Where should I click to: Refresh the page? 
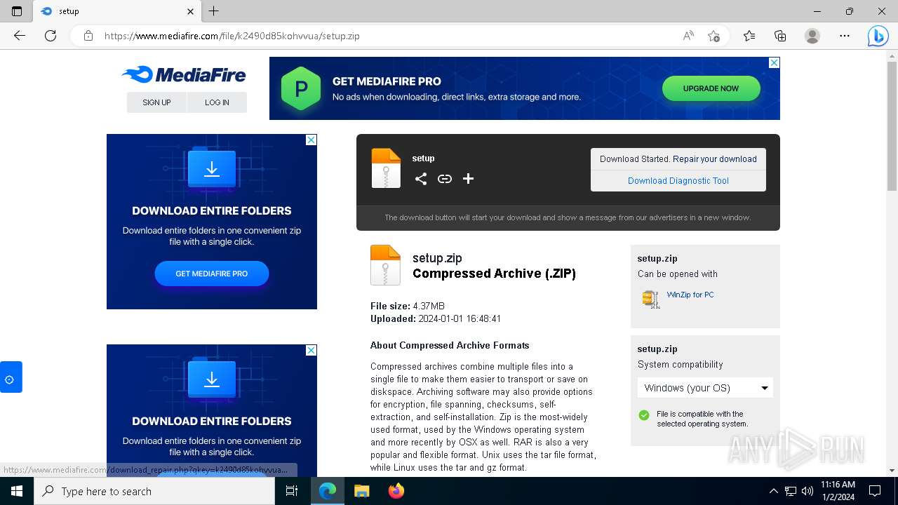click(51, 36)
